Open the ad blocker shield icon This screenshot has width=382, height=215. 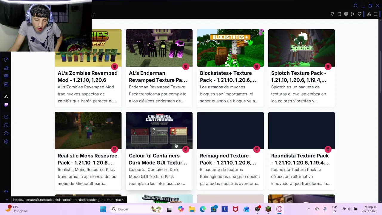(x=346, y=14)
